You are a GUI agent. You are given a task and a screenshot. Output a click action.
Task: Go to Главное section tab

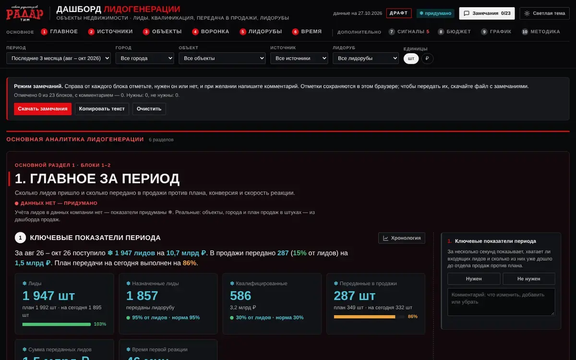59,32
